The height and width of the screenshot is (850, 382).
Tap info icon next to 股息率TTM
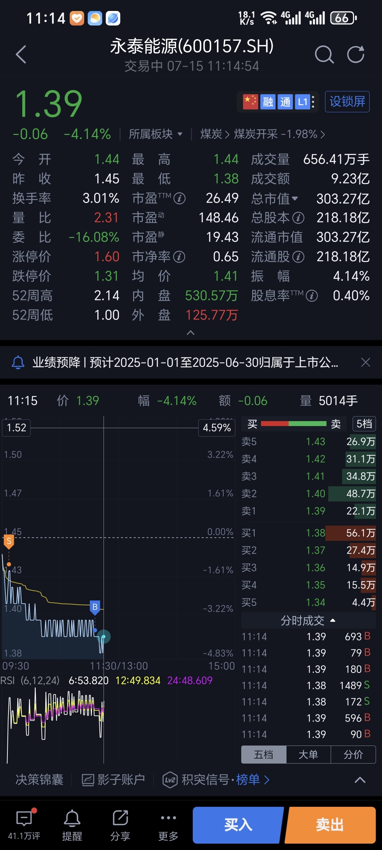coord(312,296)
